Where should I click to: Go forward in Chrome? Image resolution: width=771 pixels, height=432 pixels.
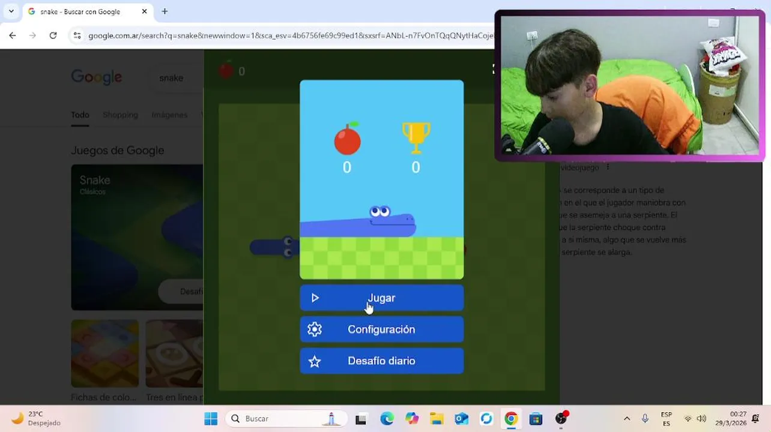tap(32, 35)
